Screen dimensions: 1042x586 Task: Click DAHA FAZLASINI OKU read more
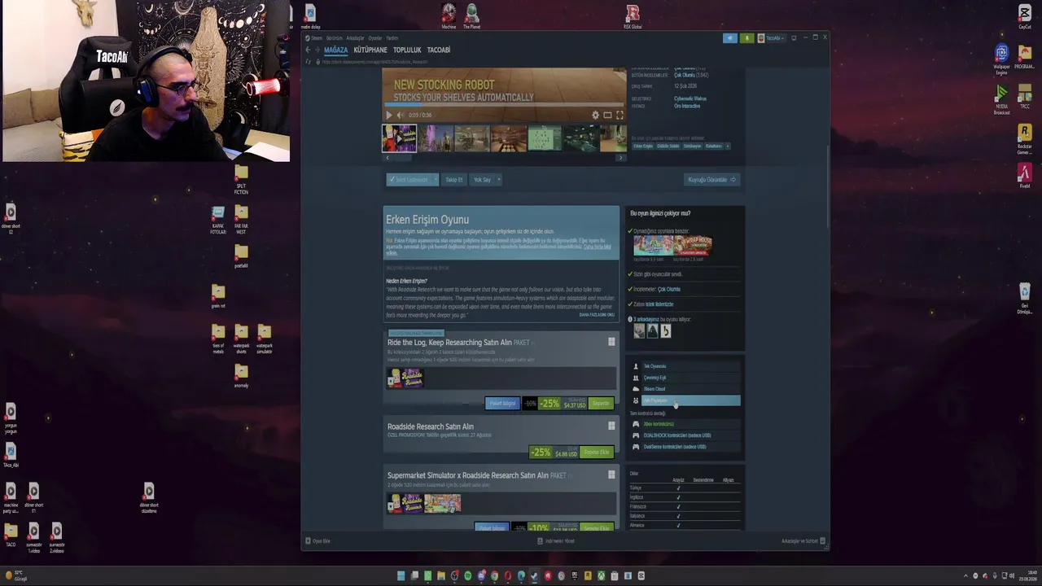tap(597, 315)
